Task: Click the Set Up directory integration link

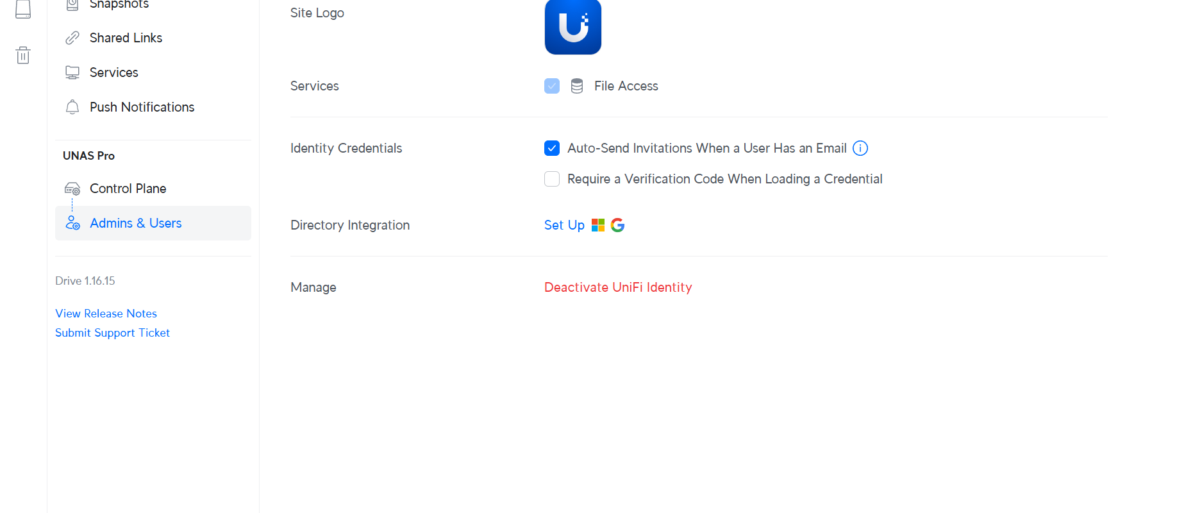Action: 564,225
